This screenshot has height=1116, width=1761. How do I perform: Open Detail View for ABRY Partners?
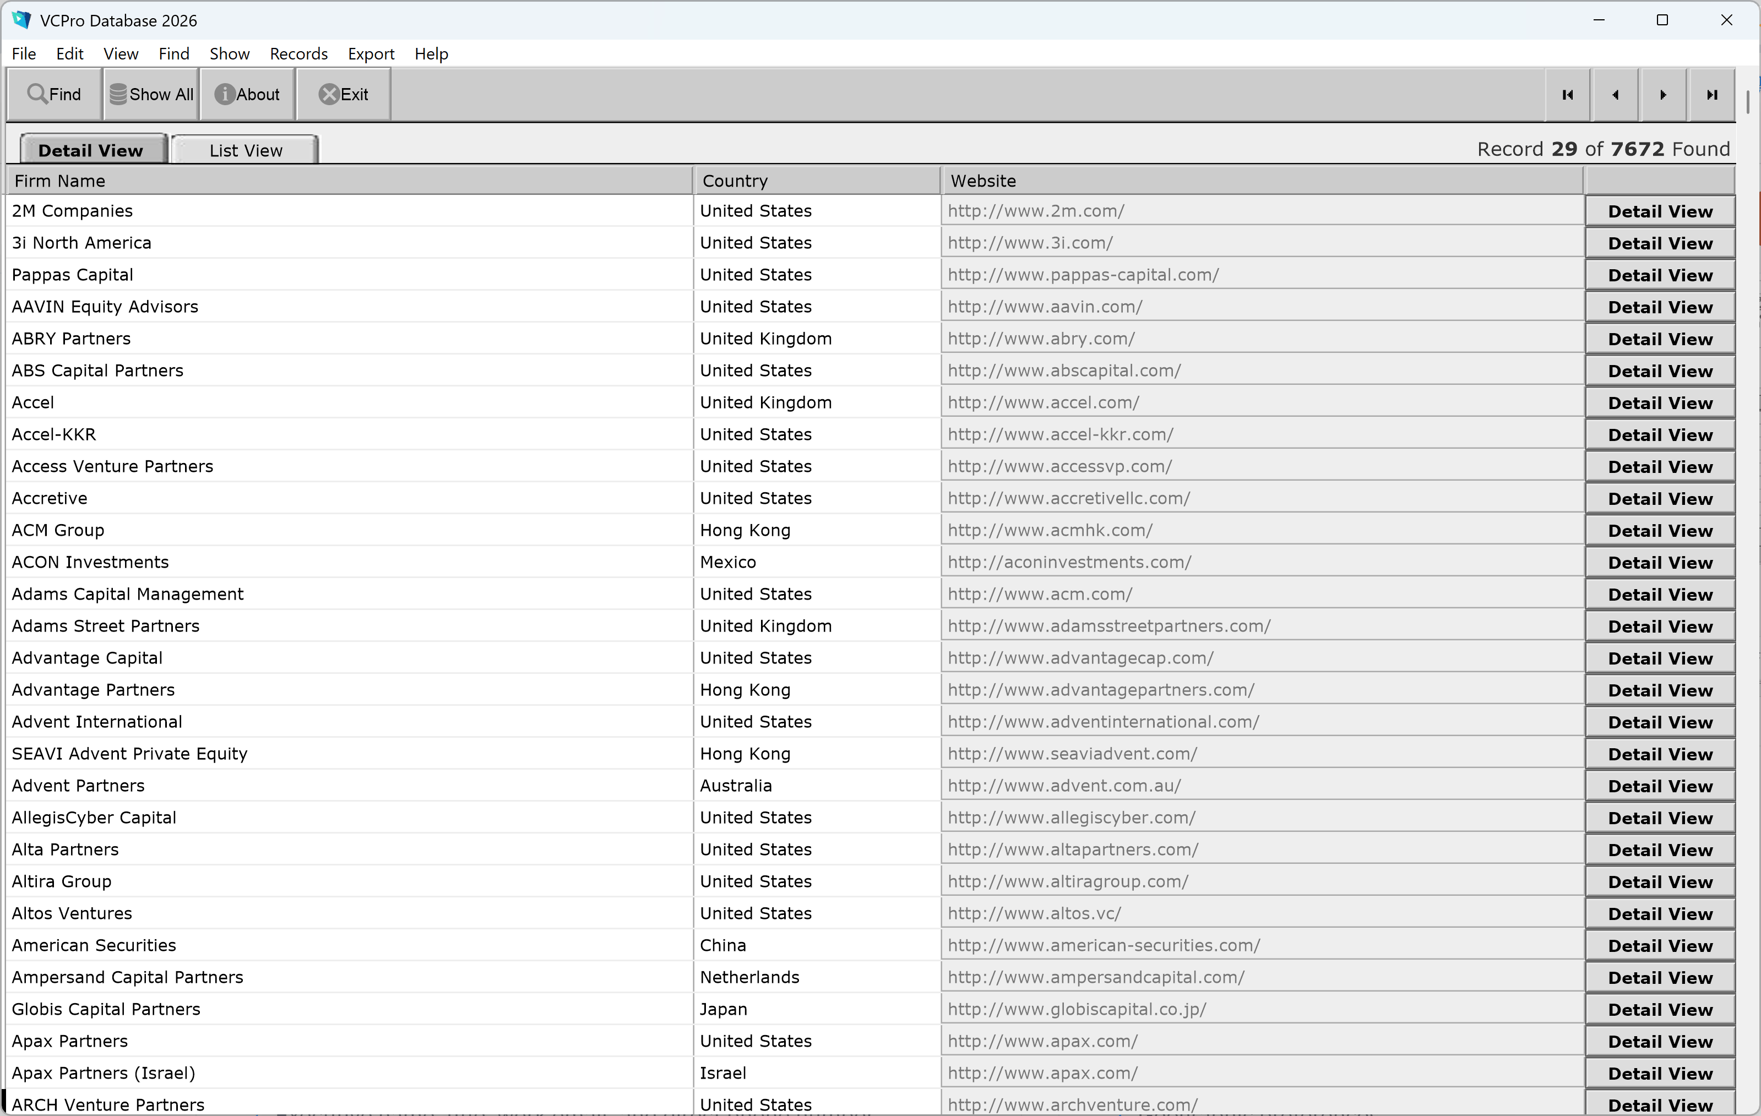(1660, 339)
